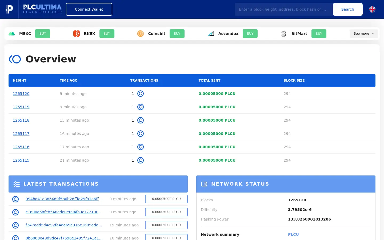The image size is (384, 240).
Task: Click the BitMart exchange logo
Action: click(x=284, y=34)
